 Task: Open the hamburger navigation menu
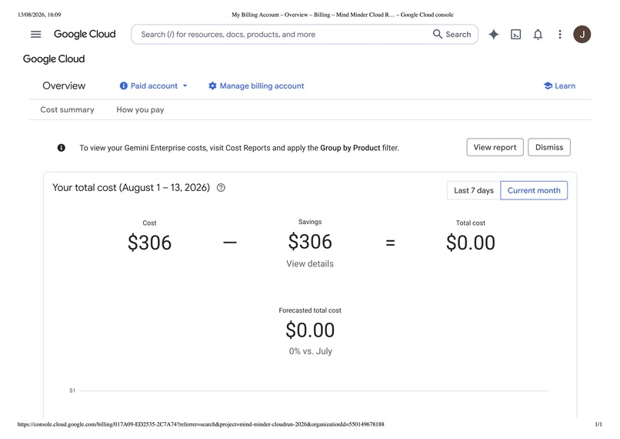tap(35, 35)
